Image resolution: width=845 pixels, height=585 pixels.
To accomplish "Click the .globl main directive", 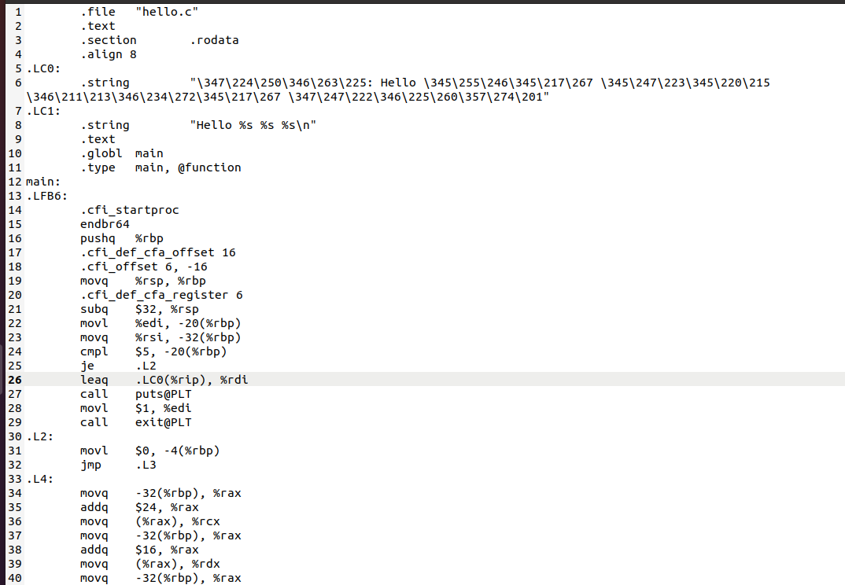I will click(x=122, y=153).
